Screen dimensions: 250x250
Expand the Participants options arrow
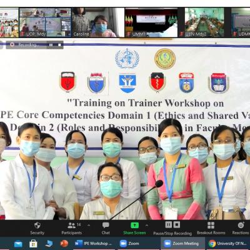tap(89, 225)
